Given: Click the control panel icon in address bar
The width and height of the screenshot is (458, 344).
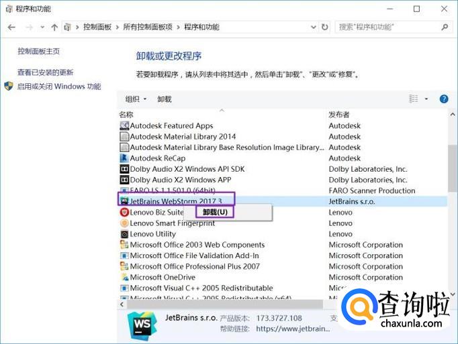Looking at the screenshot, I should 67,27.
